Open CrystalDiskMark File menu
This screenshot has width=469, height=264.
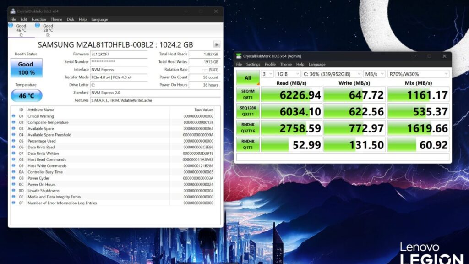(239, 64)
